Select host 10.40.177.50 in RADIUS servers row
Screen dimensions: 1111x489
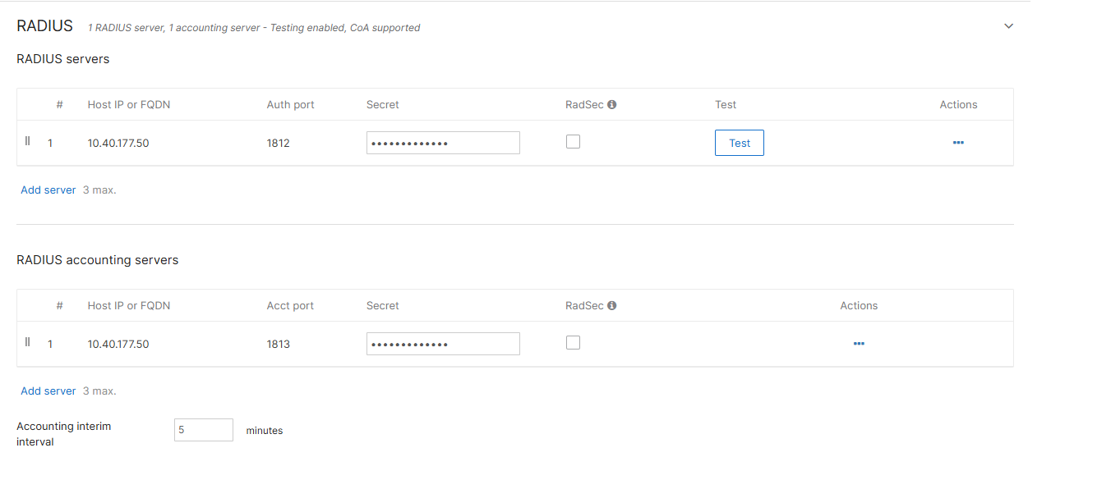coord(118,143)
